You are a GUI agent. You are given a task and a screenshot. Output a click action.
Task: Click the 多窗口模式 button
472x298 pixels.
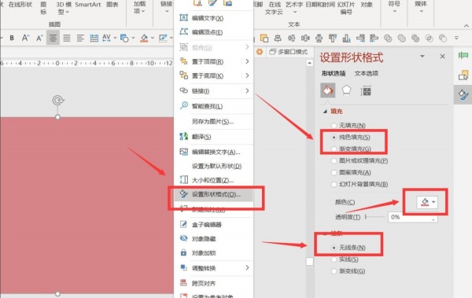(x=289, y=52)
